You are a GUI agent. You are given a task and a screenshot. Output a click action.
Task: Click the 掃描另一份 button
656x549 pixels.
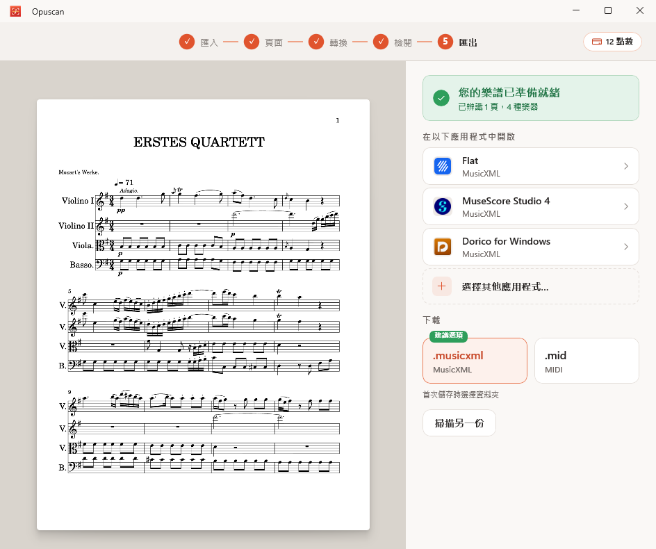coord(459,423)
